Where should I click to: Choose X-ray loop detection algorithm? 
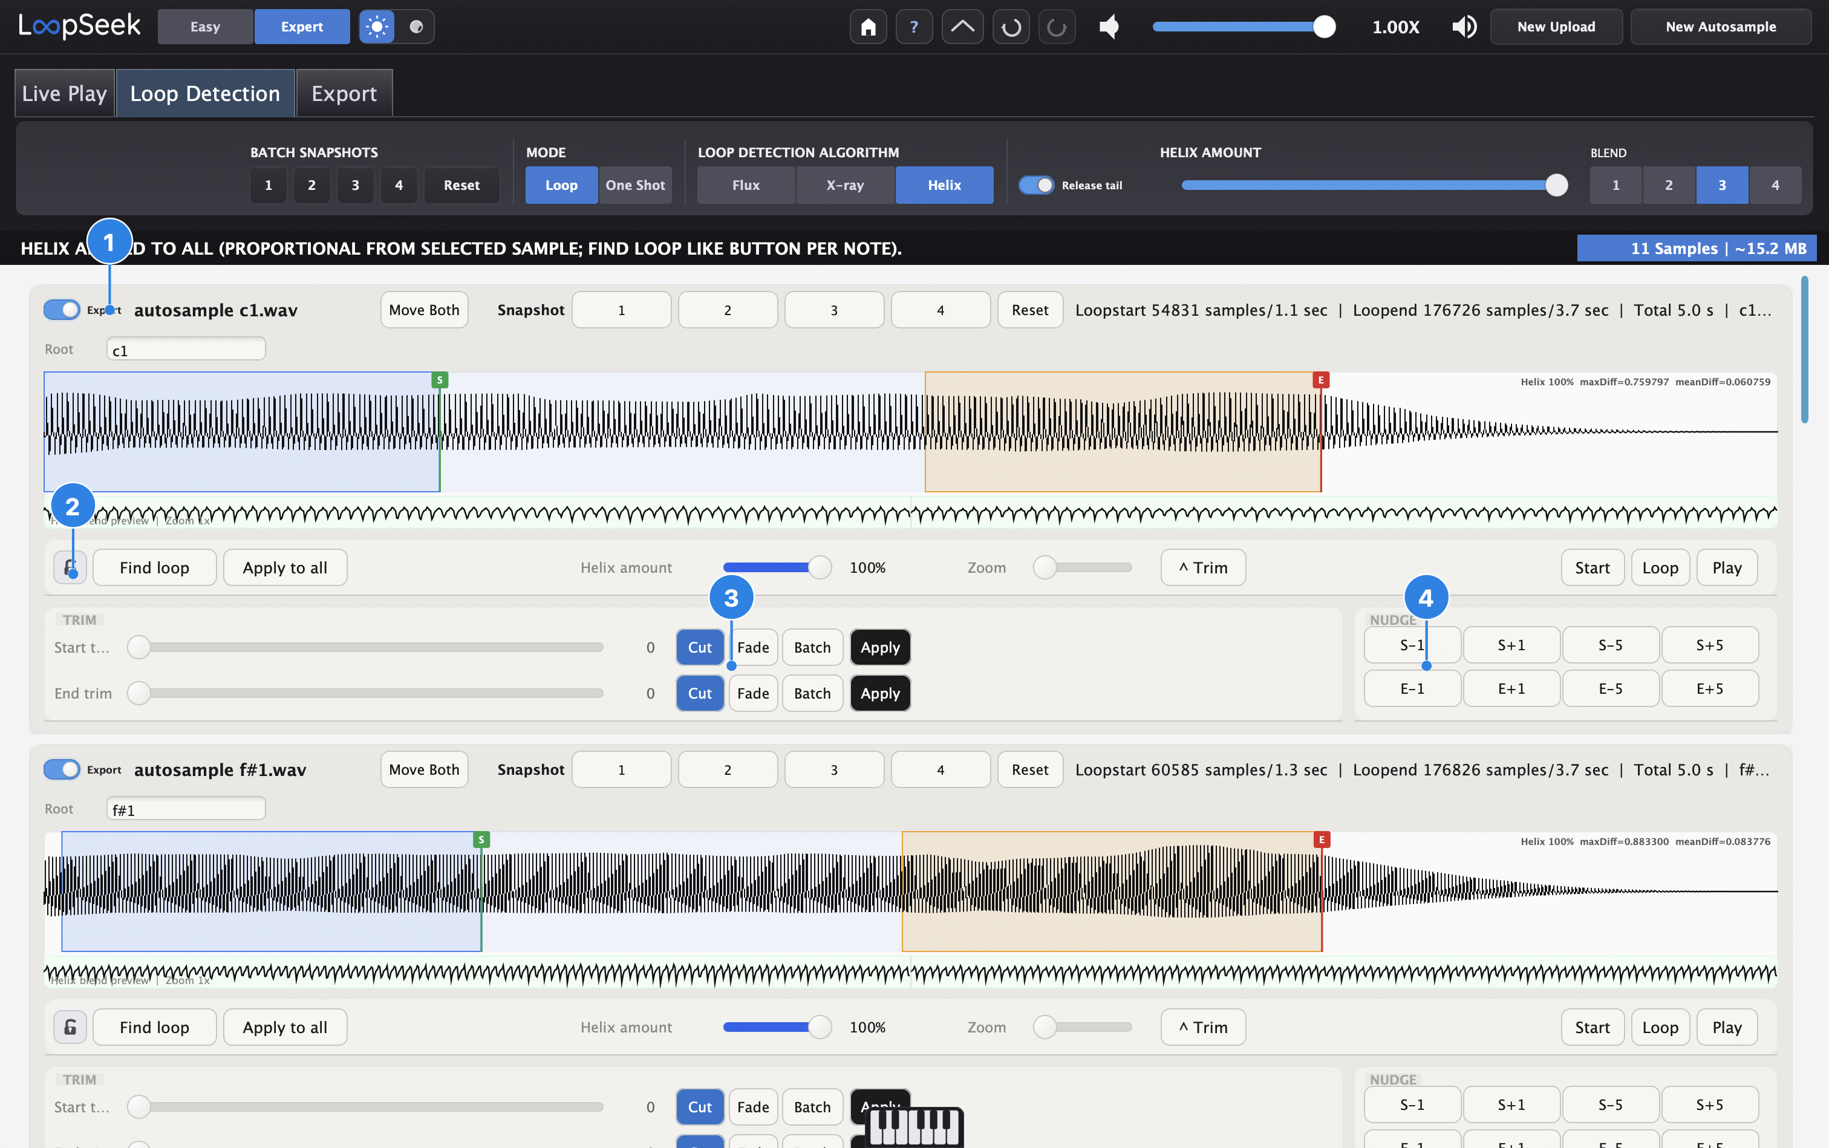tap(845, 185)
